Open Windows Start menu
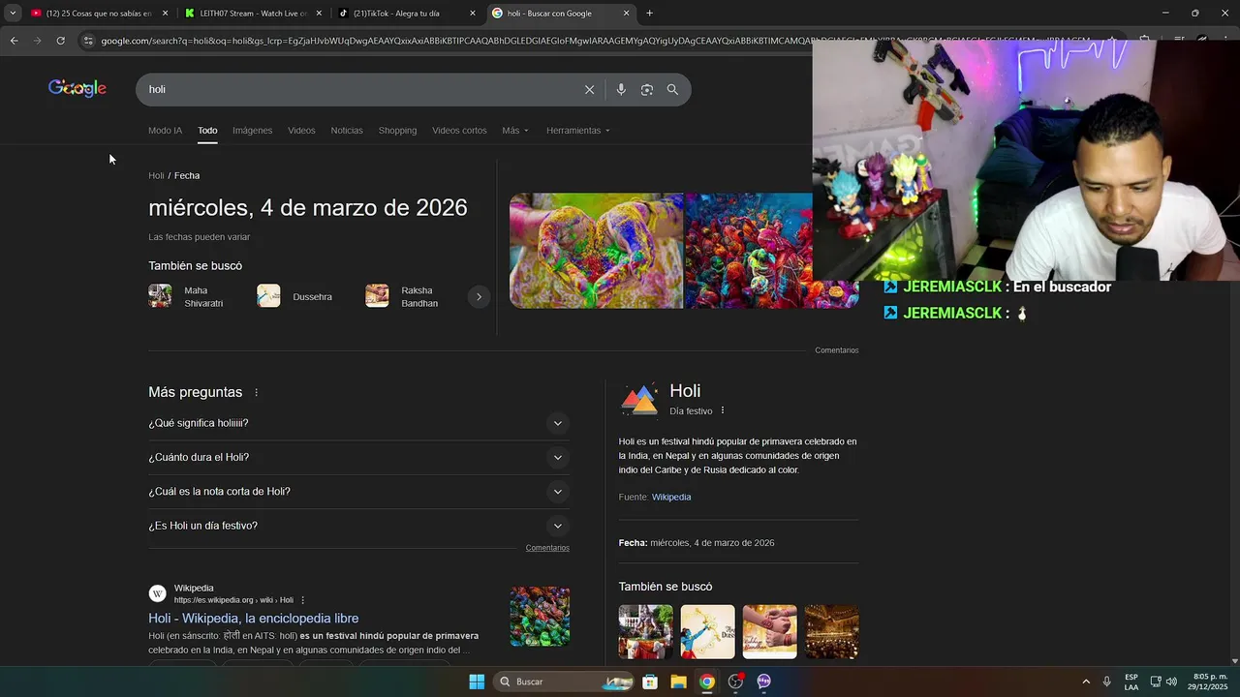The width and height of the screenshot is (1240, 697). [477, 682]
